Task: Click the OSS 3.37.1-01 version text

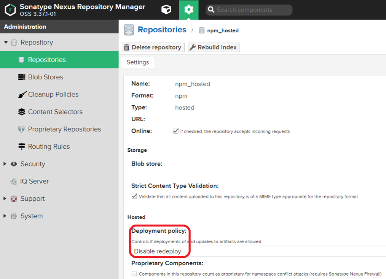Action: coord(38,14)
